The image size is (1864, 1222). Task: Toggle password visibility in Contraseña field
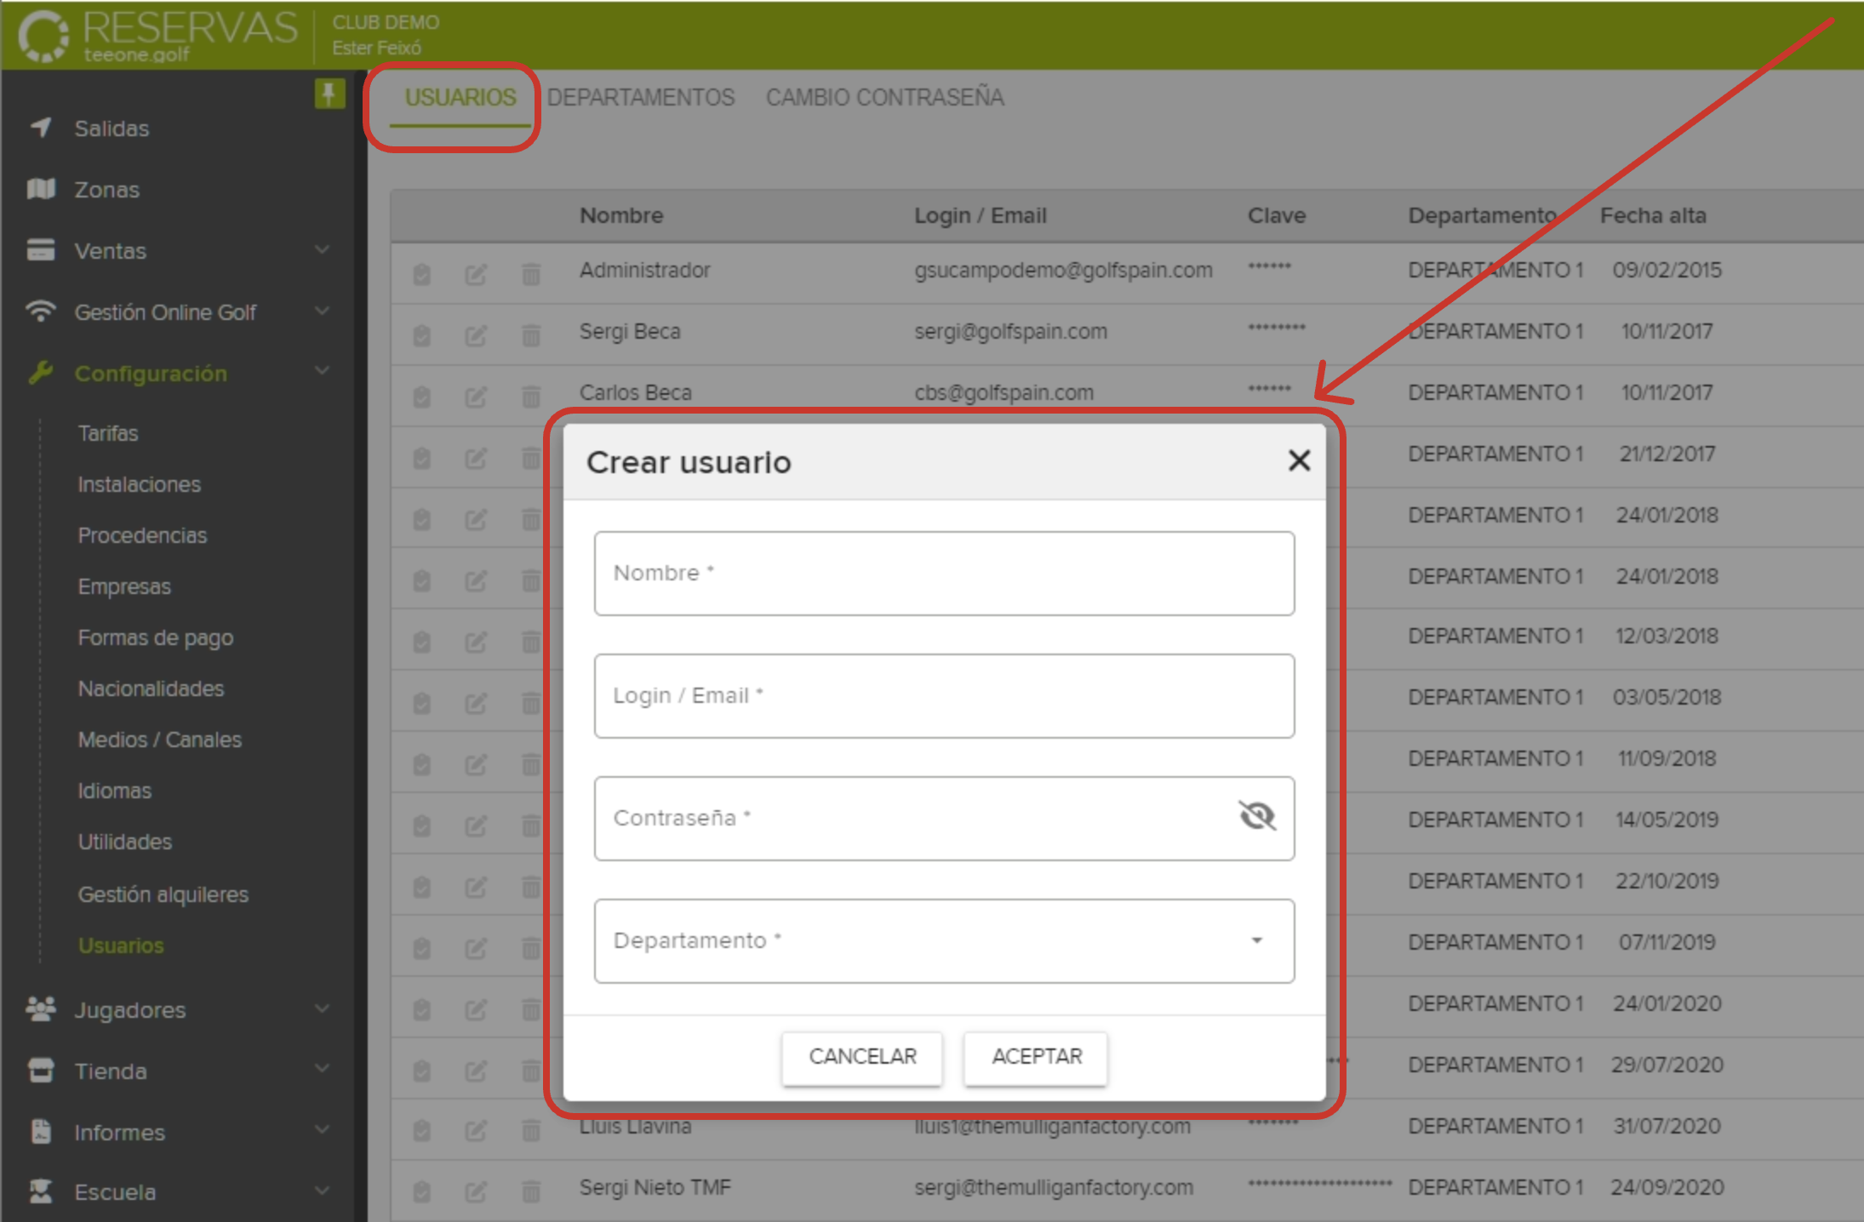tap(1255, 817)
